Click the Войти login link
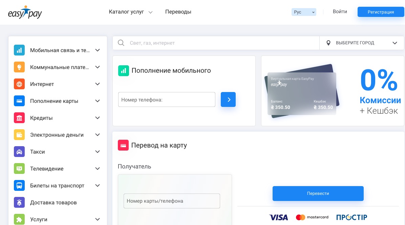This screenshot has height=225, width=405. pos(340,12)
